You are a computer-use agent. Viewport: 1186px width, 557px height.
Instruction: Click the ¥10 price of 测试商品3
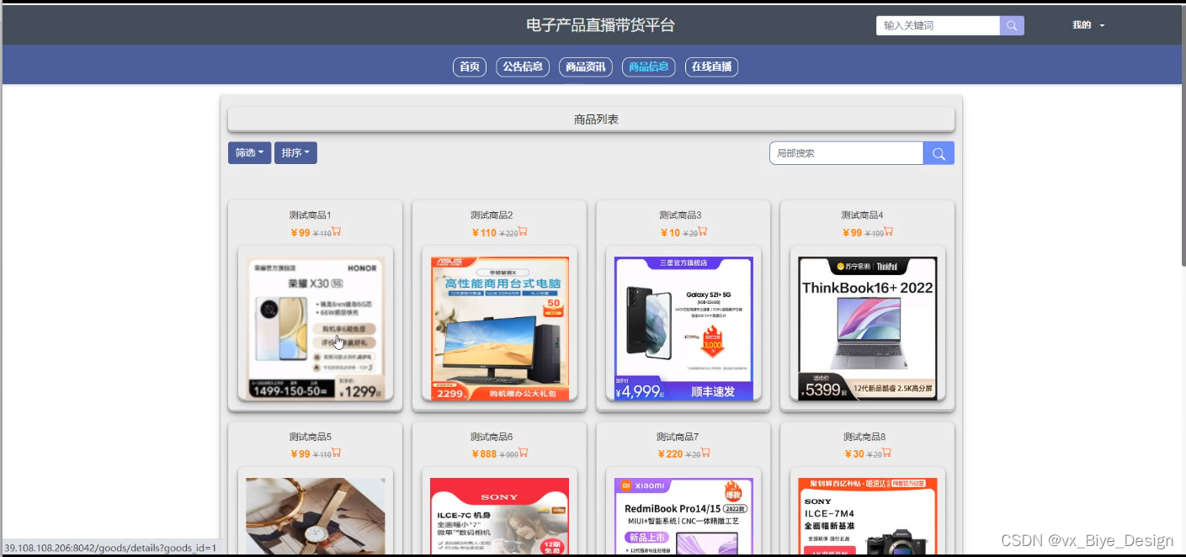pyautogui.click(x=670, y=233)
